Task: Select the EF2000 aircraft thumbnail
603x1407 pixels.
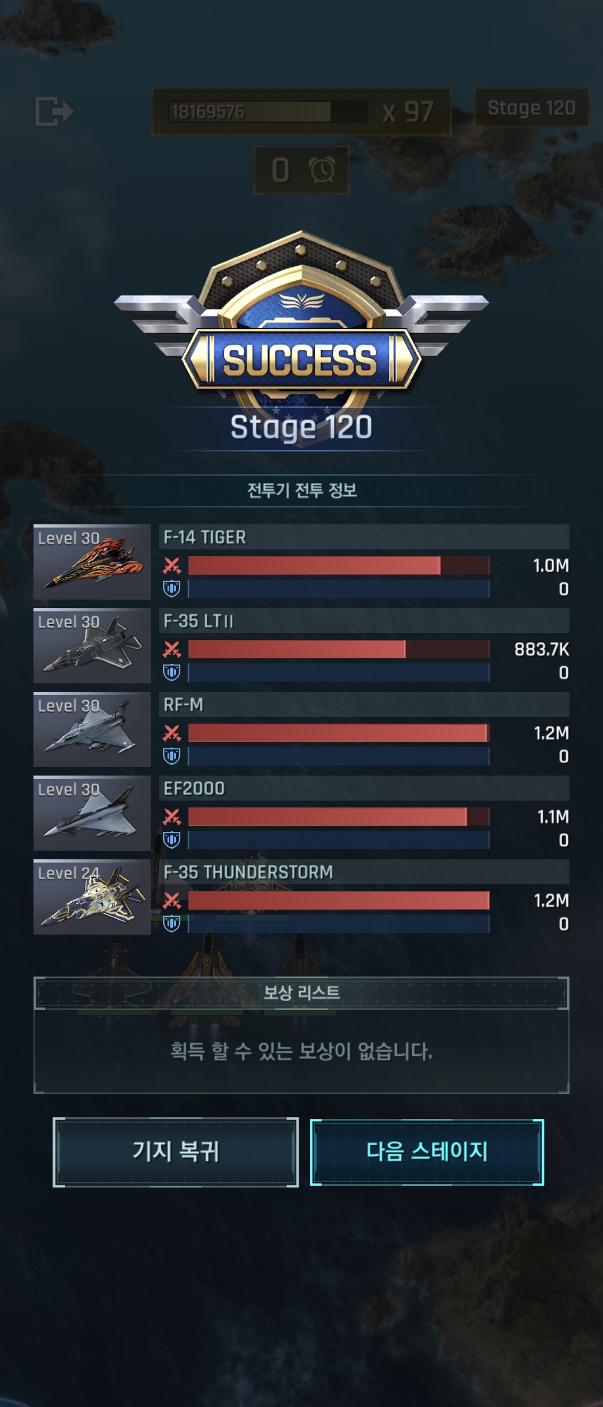Action: (92, 813)
